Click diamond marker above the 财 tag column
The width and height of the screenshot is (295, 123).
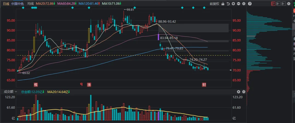[x=204, y=8]
